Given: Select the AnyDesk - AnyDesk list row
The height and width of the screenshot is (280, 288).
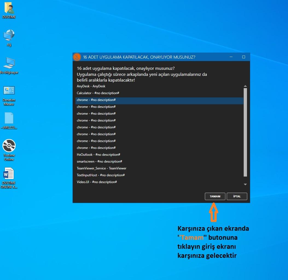Looking at the screenshot, I should click(x=159, y=86).
